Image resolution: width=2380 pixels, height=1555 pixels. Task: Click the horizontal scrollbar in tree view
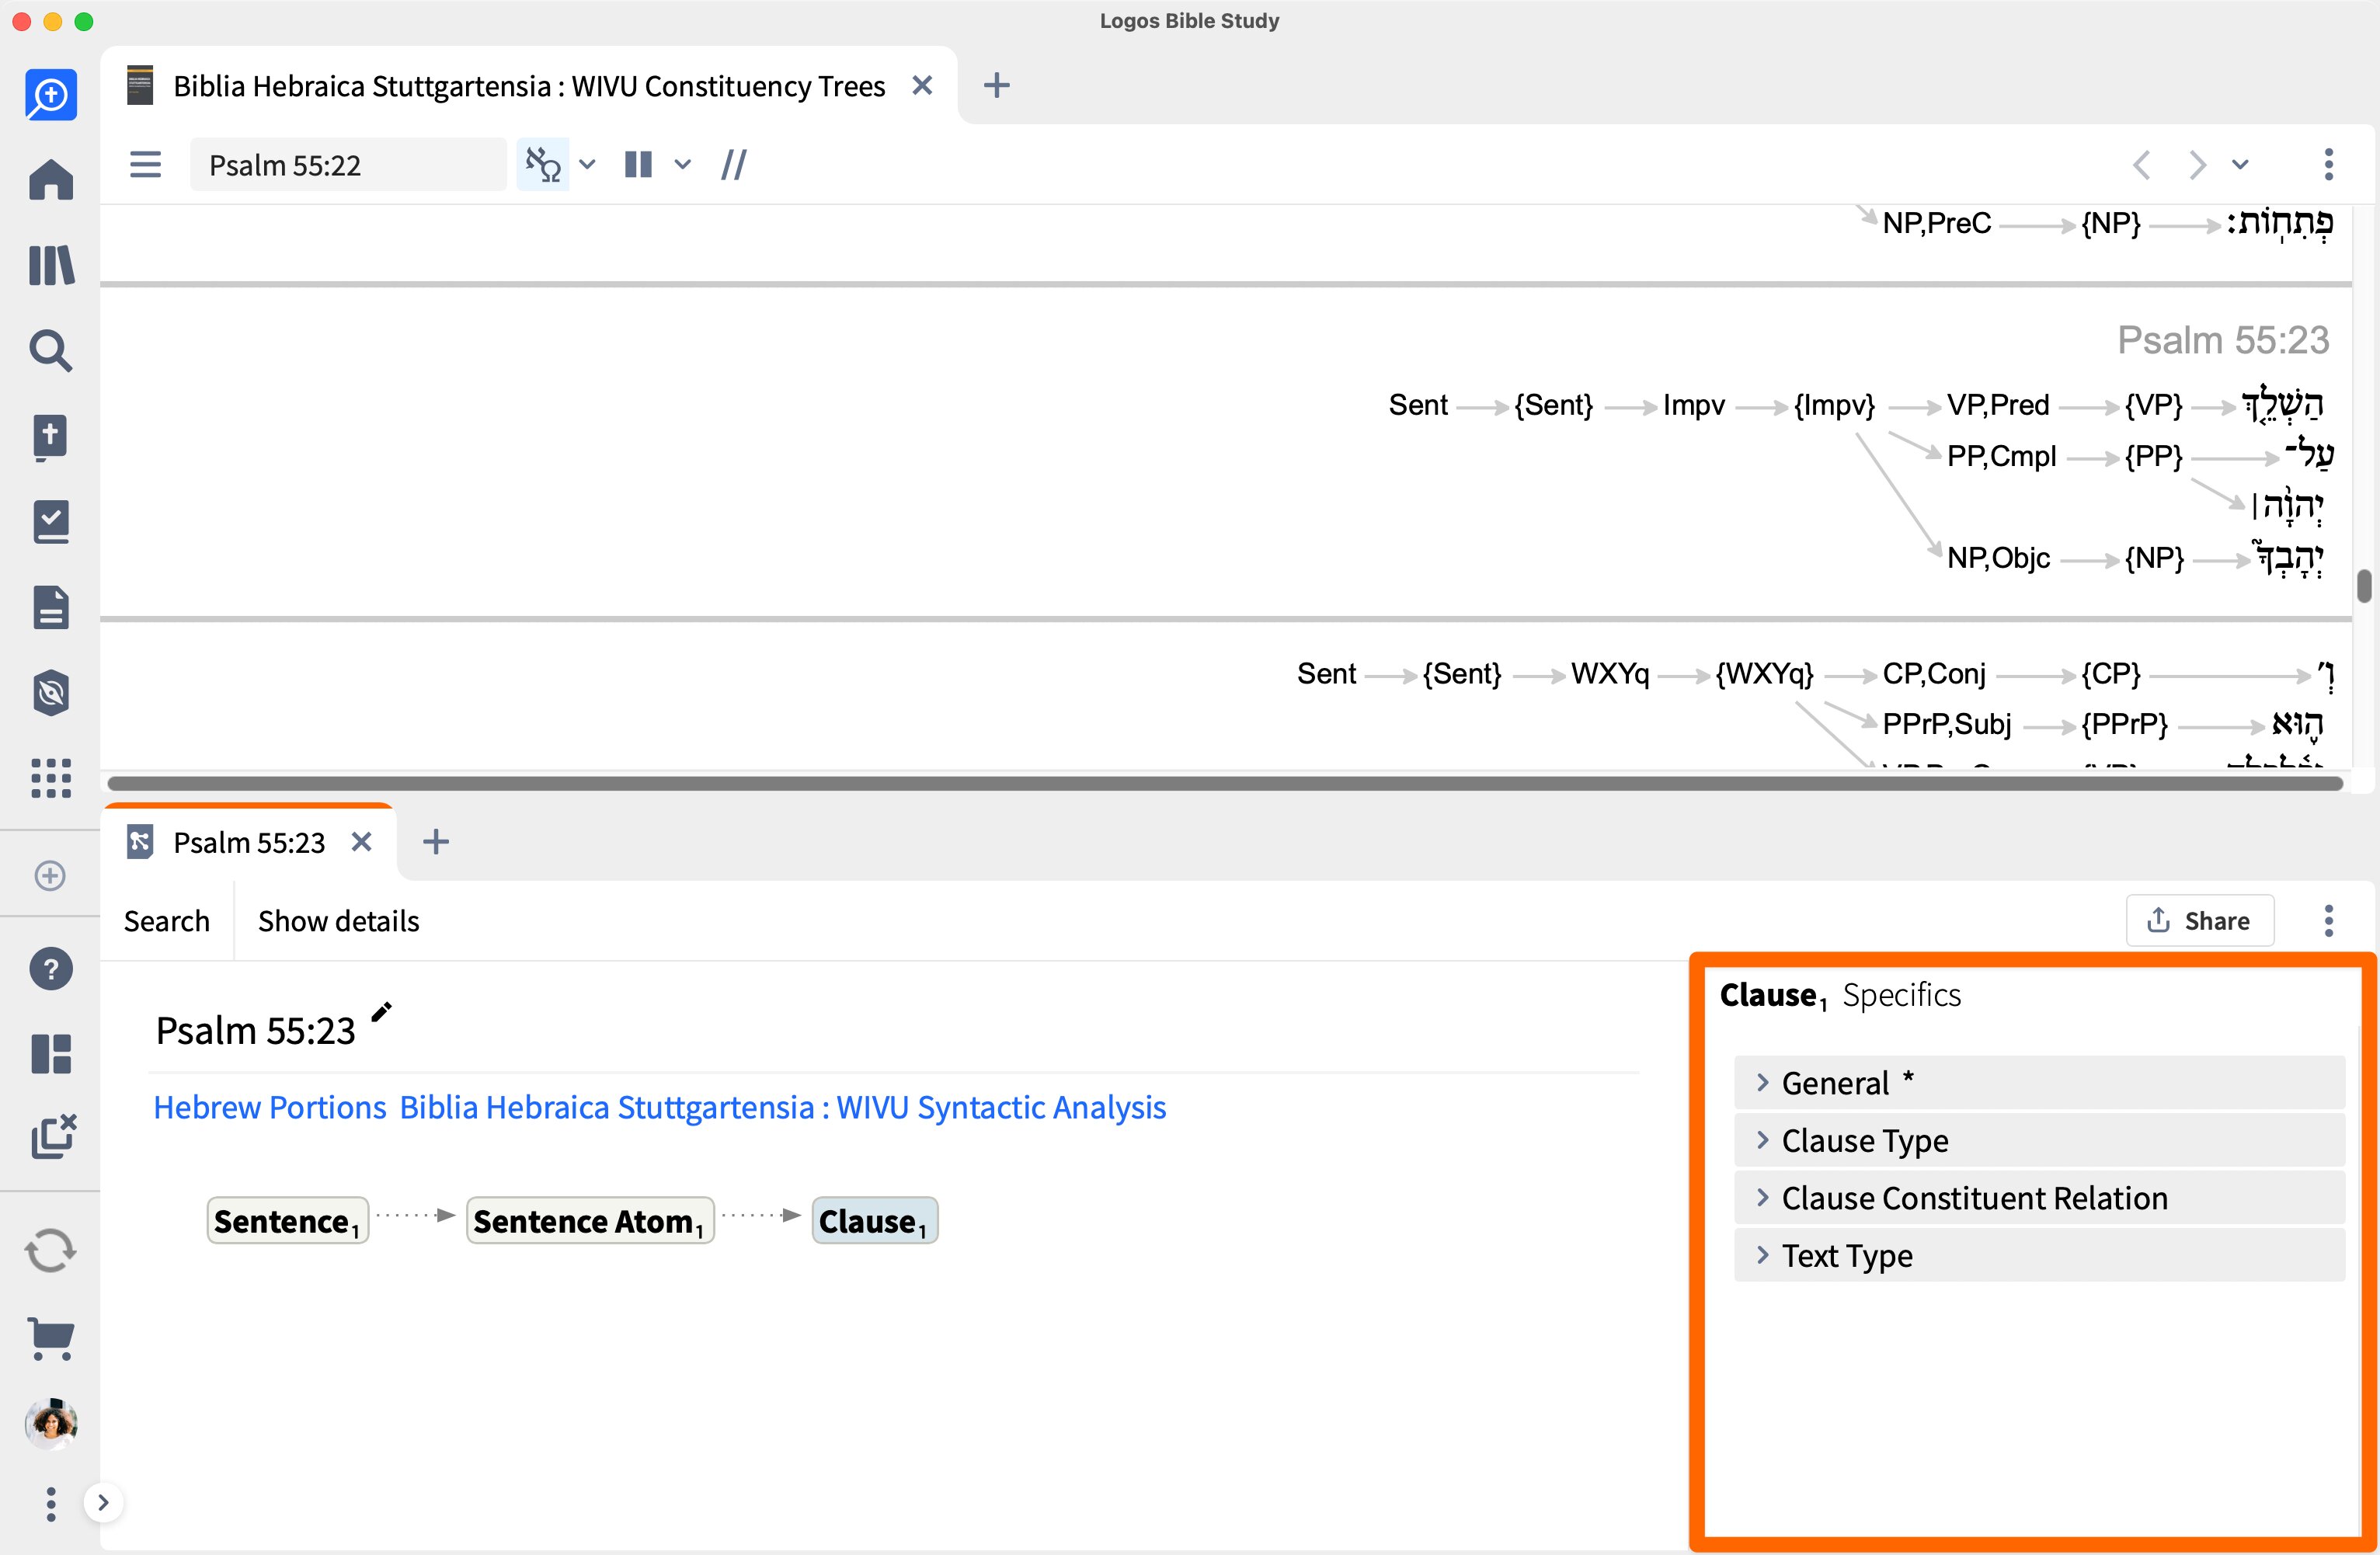[x=1225, y=783]
